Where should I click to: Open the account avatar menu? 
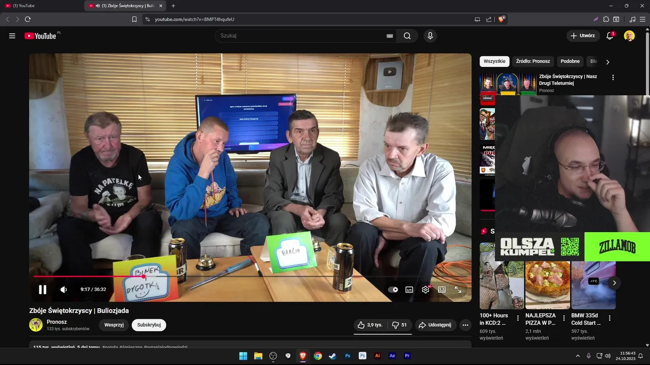[629, 35]
